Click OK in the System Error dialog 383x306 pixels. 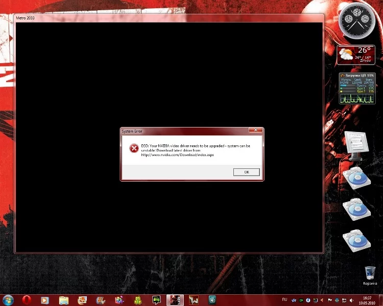point(246,172)
